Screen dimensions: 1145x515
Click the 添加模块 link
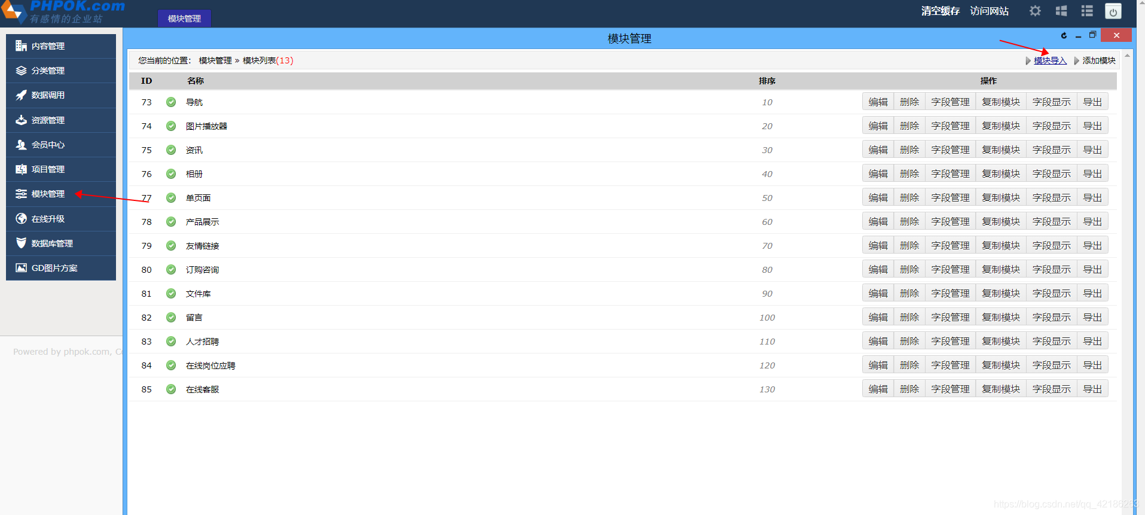point(1099,60)
